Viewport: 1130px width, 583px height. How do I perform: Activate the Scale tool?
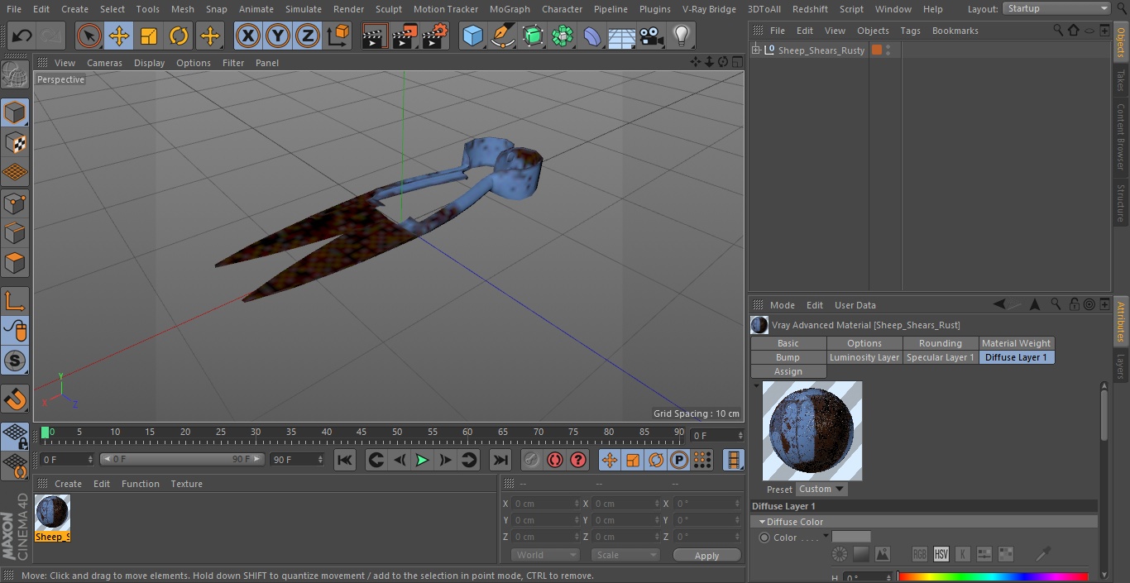point(149,36)
